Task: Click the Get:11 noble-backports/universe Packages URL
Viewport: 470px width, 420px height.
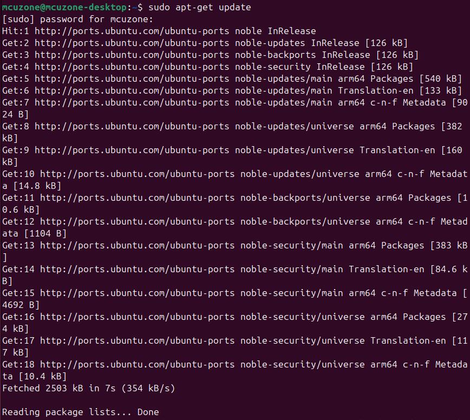Action: pos(138,198)
